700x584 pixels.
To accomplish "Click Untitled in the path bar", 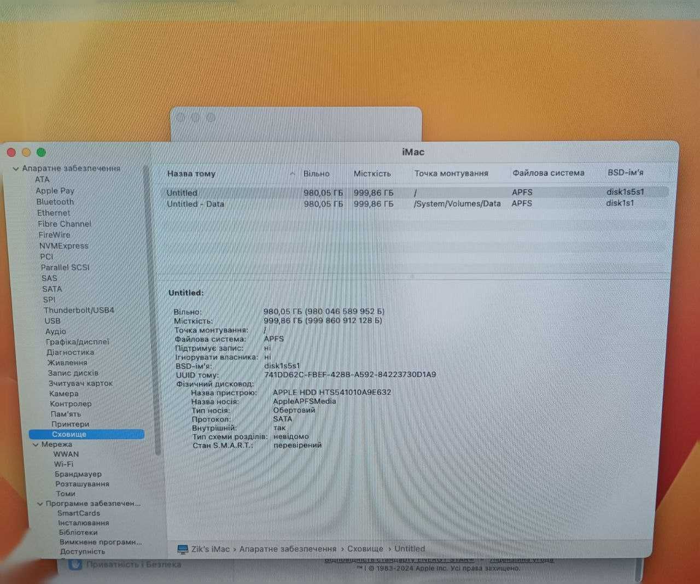I will pos(410,549).
